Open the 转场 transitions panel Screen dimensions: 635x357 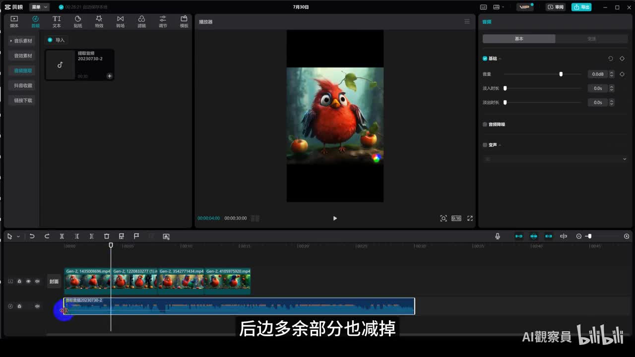click(x=121, y=21)
